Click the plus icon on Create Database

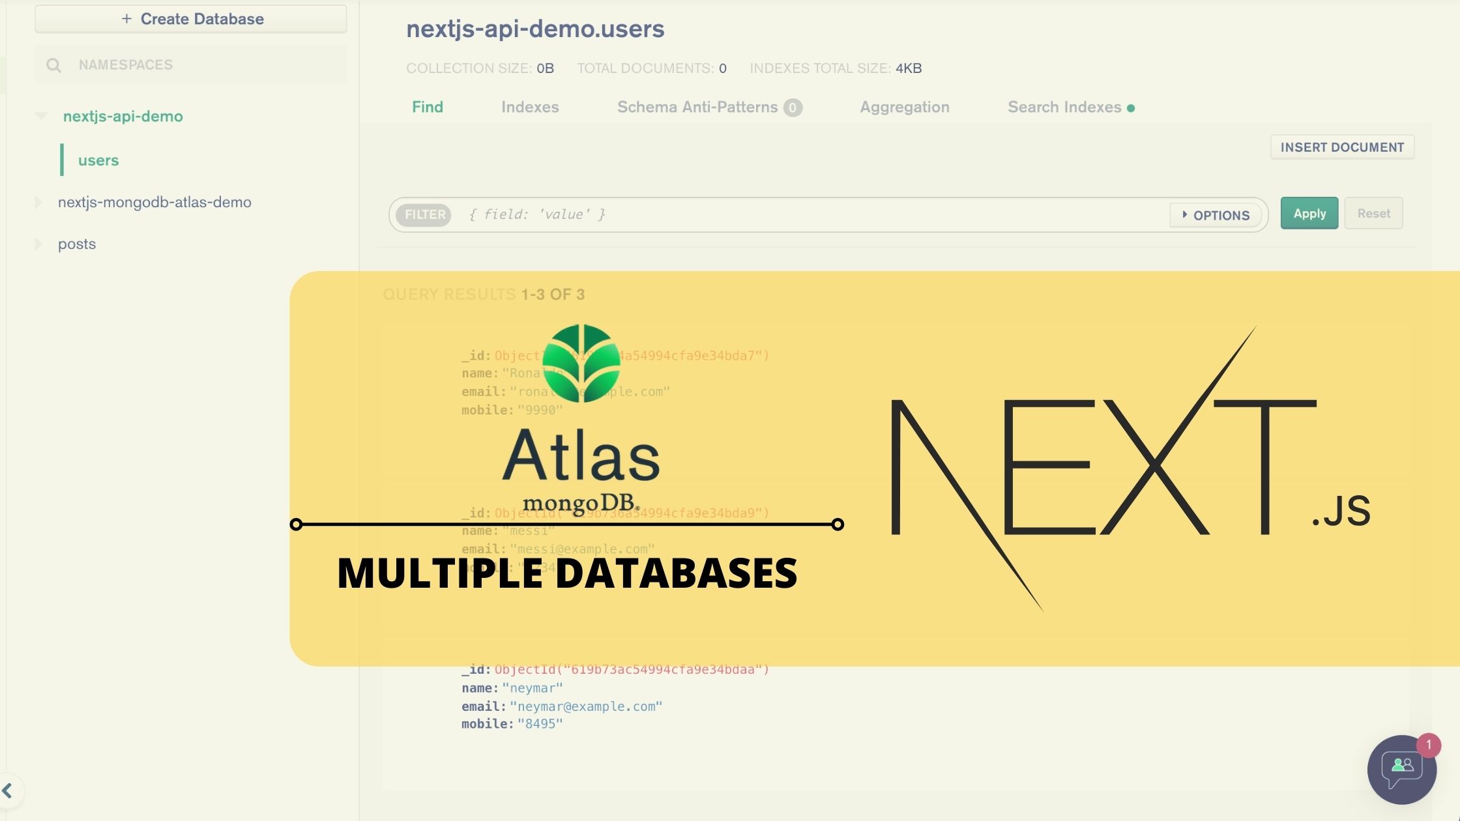click(126, 19)
